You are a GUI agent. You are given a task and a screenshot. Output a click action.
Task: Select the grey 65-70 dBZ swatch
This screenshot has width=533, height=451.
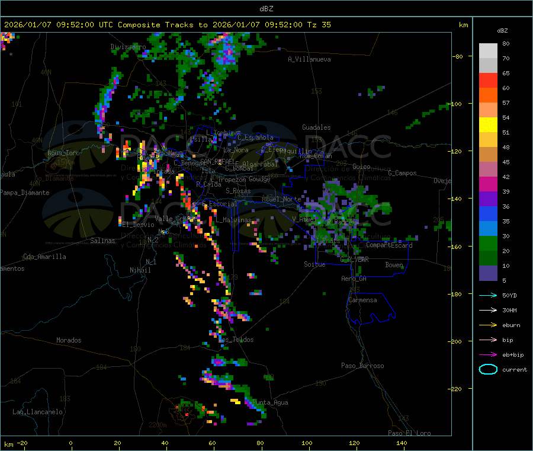[x=488, y=66]
